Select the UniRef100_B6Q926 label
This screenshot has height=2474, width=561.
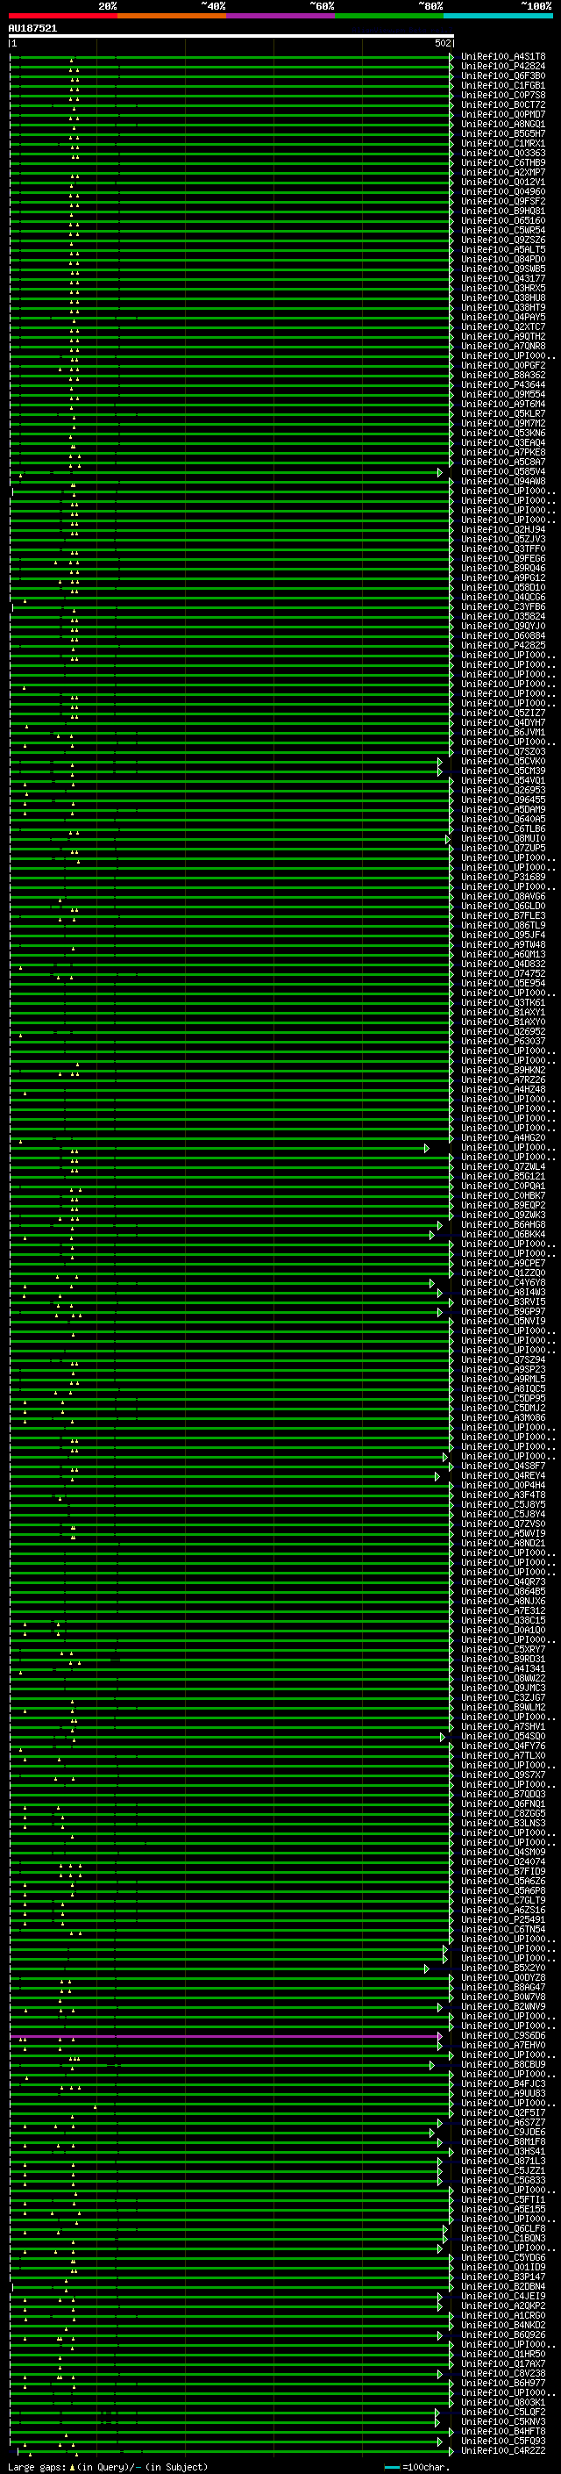(503, 2334)
